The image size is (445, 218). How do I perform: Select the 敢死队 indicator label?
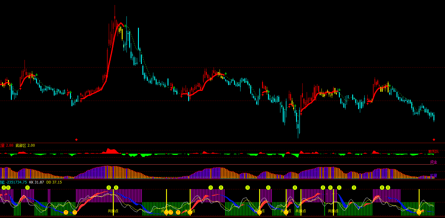[x=433, y=151]
